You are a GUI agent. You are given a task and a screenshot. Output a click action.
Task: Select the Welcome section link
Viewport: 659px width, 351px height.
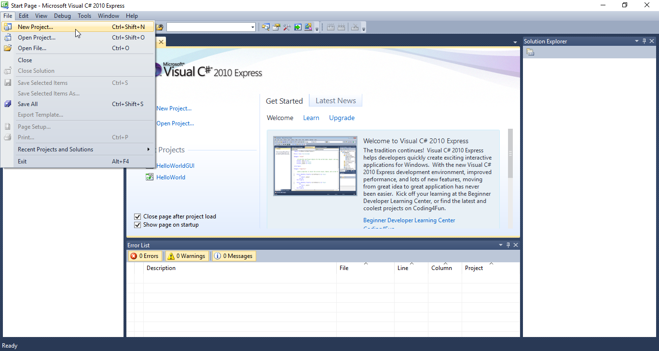coord(280,118)
